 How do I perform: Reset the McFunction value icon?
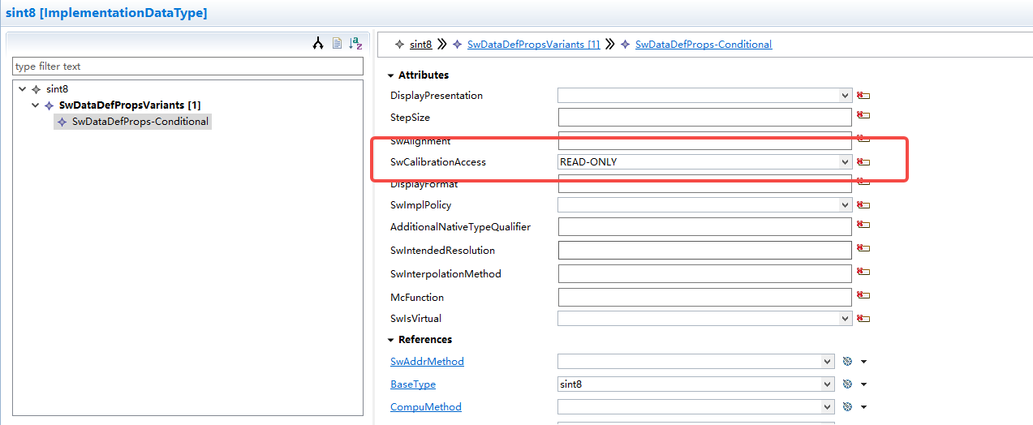[x=863, y=295]
